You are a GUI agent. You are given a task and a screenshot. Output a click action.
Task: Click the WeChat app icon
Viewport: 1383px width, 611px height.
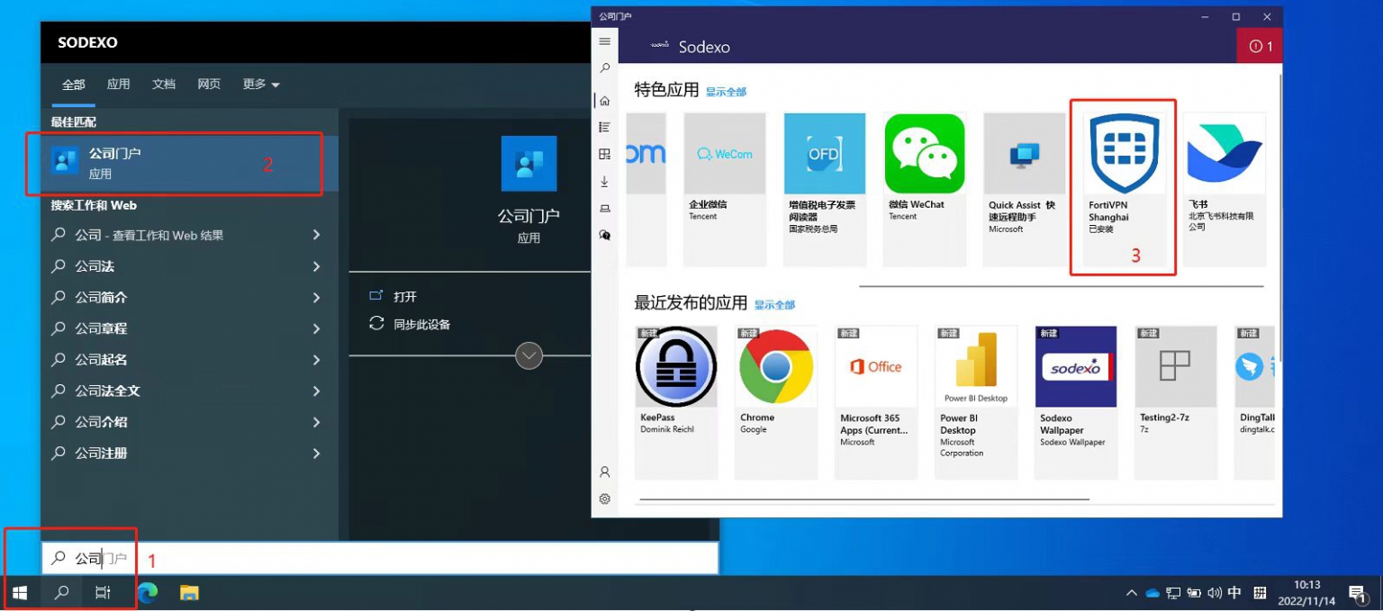(925, 154)
